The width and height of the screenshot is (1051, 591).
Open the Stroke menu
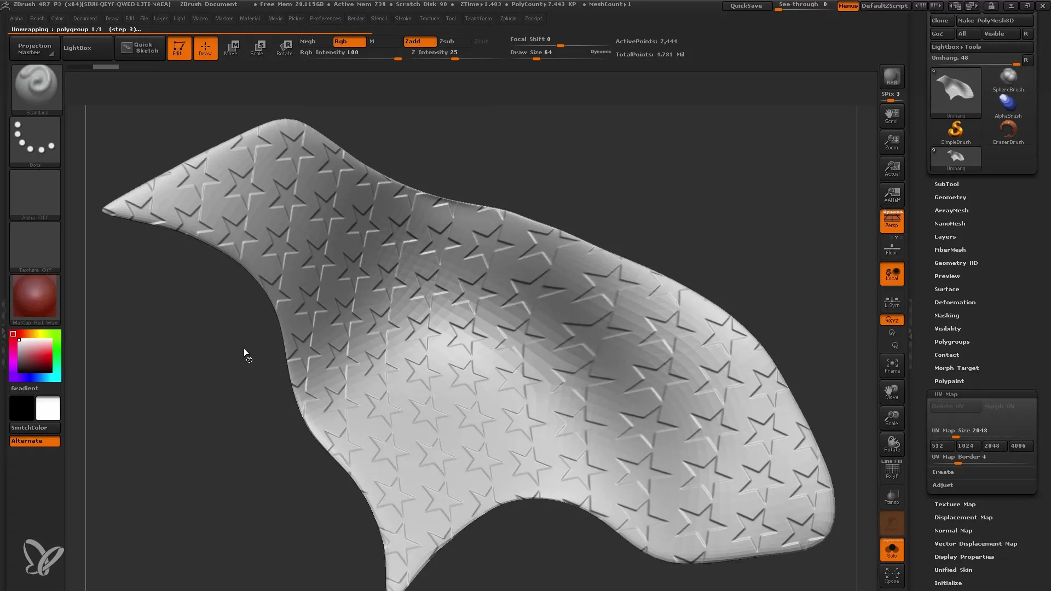(x=403, y=18)
